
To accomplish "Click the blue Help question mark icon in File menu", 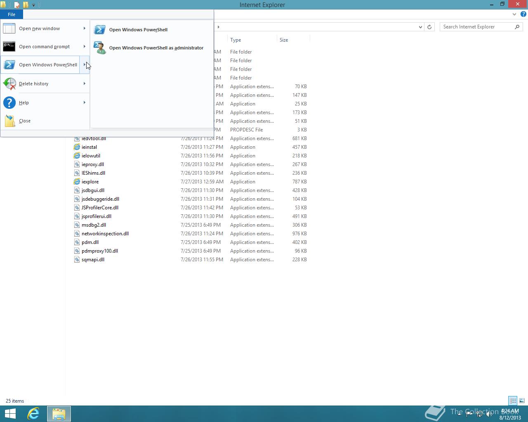I will pyautogui.click(x=9, y=103).
